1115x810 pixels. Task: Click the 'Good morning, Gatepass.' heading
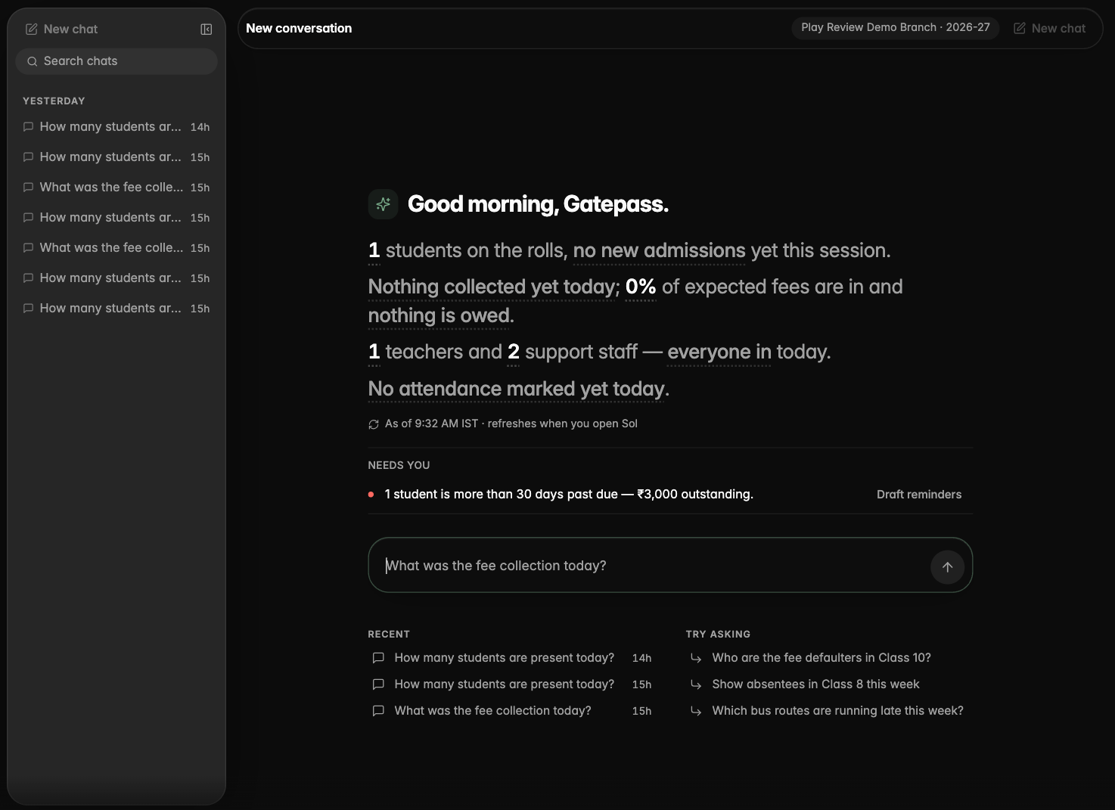click(x=538, y=204)
